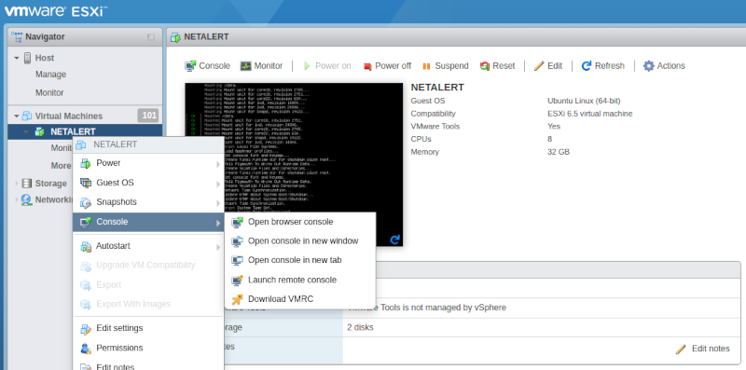This screenshot has height=370, width=746.
Task: Expand the Power submenu arrow
Action: tap(218, 164)
